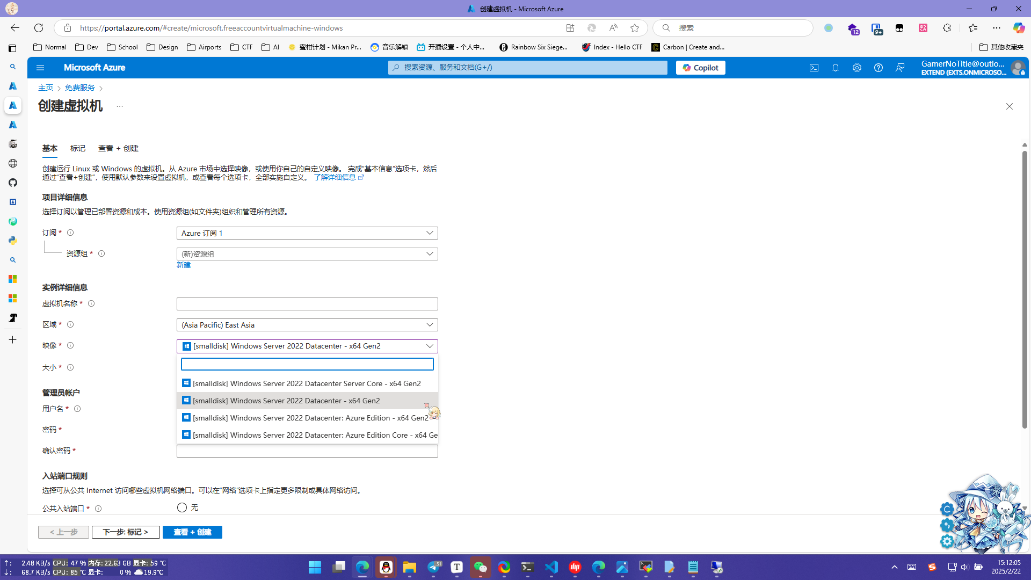
Task: Switch to the 标记 tab
Action: pos(78,148)
